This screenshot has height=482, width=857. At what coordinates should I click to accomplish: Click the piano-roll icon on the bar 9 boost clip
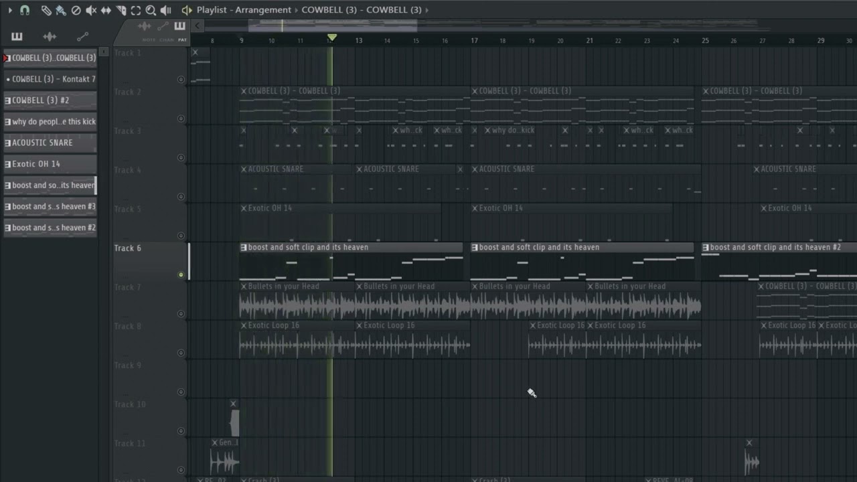pyautogui.click(x=244, y=247)
